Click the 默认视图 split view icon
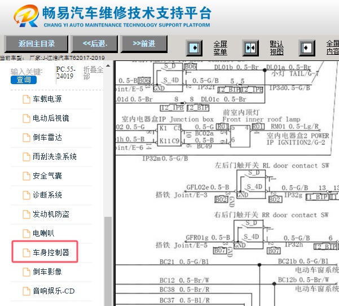Image resolution: width=339 pixels, height=306 pixels. pos(250,48)
